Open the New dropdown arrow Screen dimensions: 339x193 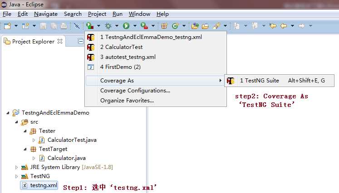click(16, 26)
